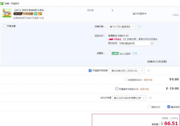Open 查看详情 link for 红包抵扣
The image size is (180, 126).
coord(148,80)
